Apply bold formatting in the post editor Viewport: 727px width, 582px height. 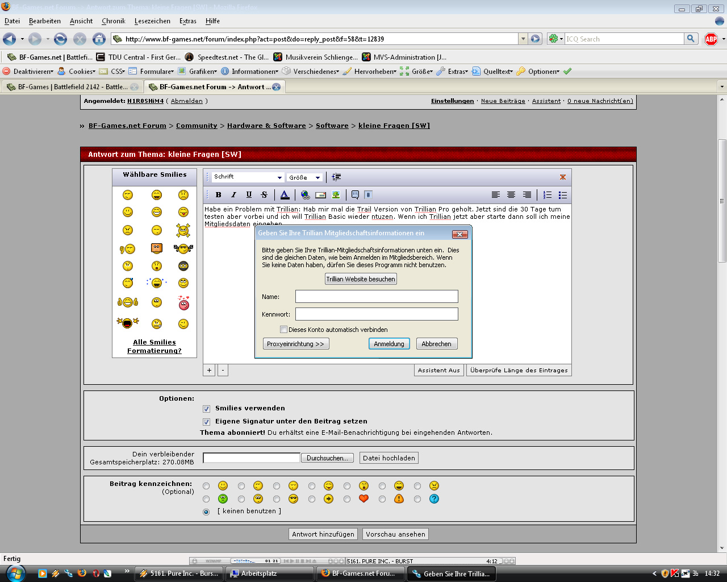pyautogui.click(x=219, y=195)
